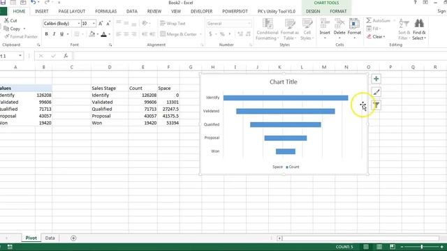Open the Clear menu

(376, 36)
